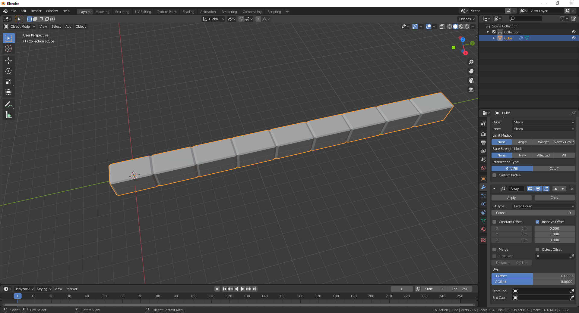Open the Render menu

coord(36,11)
